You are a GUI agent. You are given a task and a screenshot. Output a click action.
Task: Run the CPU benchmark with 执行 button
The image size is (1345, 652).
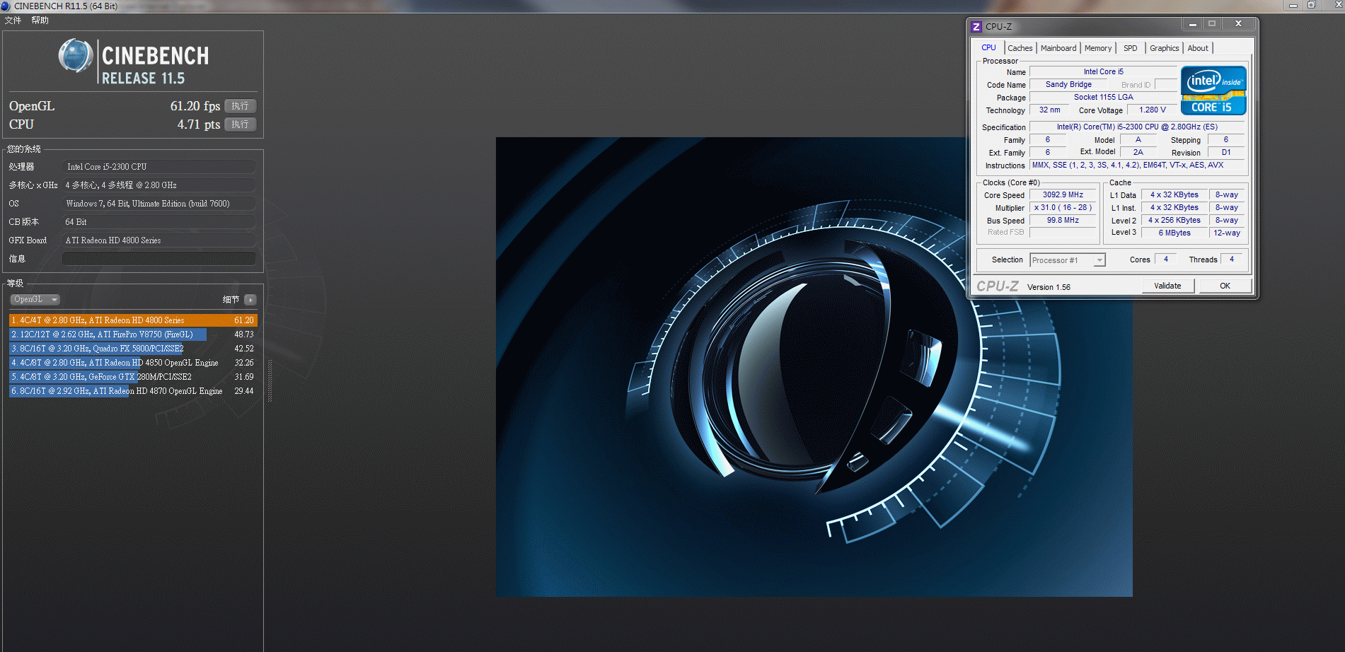(x=241, y=124)
